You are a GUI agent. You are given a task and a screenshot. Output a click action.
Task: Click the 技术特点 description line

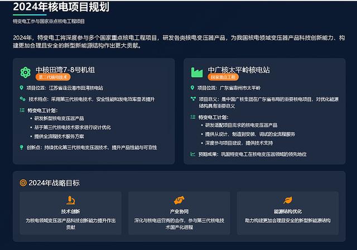pos(91,99)
